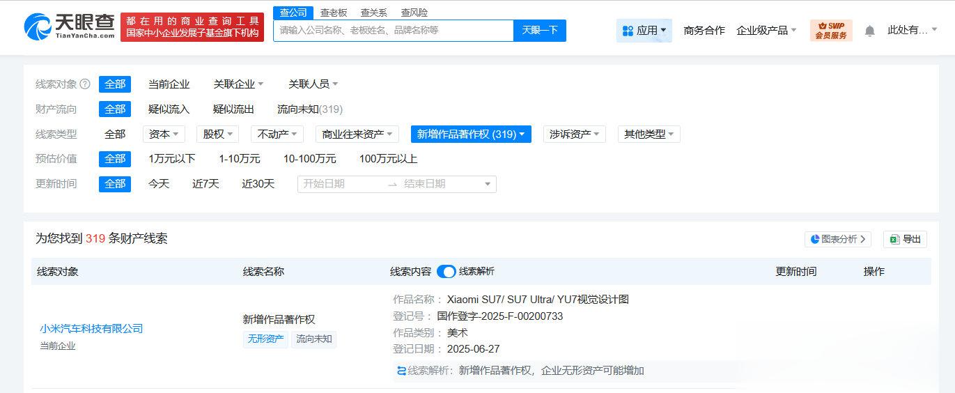Select 当前企业 filter option
Image resolution: width=955 pixels, height=393 pixels.
(x=169, y=84)
